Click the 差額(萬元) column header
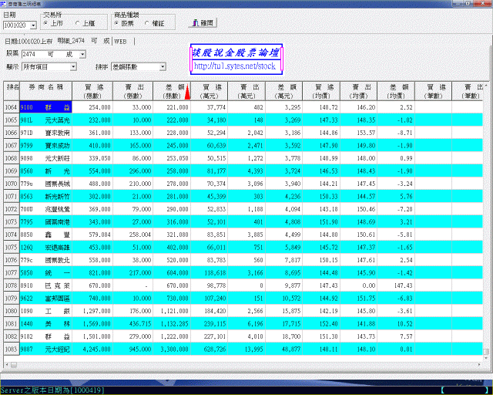This screenshot has width=493, height=395. coord(284,91)
